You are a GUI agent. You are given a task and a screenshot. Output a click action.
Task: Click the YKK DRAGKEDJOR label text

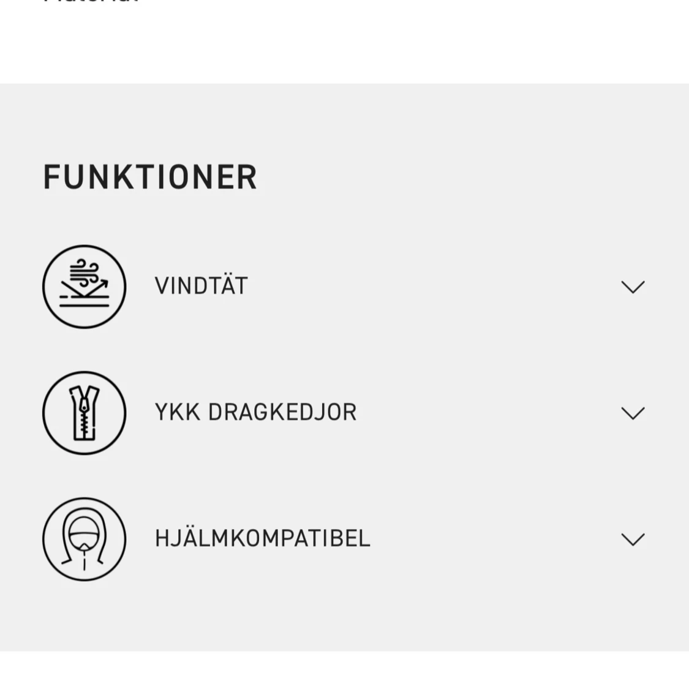click(x=255, y=412)
